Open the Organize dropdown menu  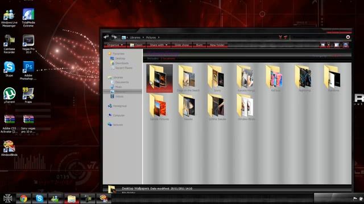115,45
